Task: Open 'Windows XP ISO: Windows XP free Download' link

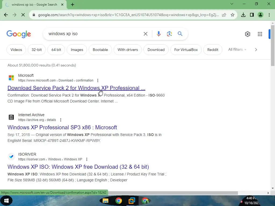Action: point(78,167)
